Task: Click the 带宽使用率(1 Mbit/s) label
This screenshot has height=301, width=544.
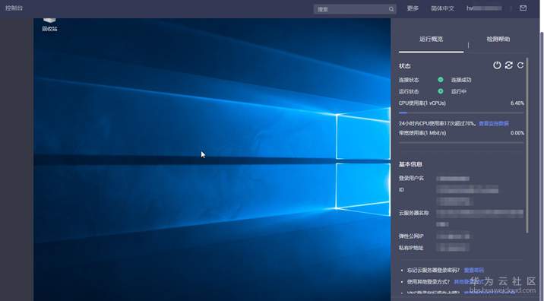Action: (422, 133)
